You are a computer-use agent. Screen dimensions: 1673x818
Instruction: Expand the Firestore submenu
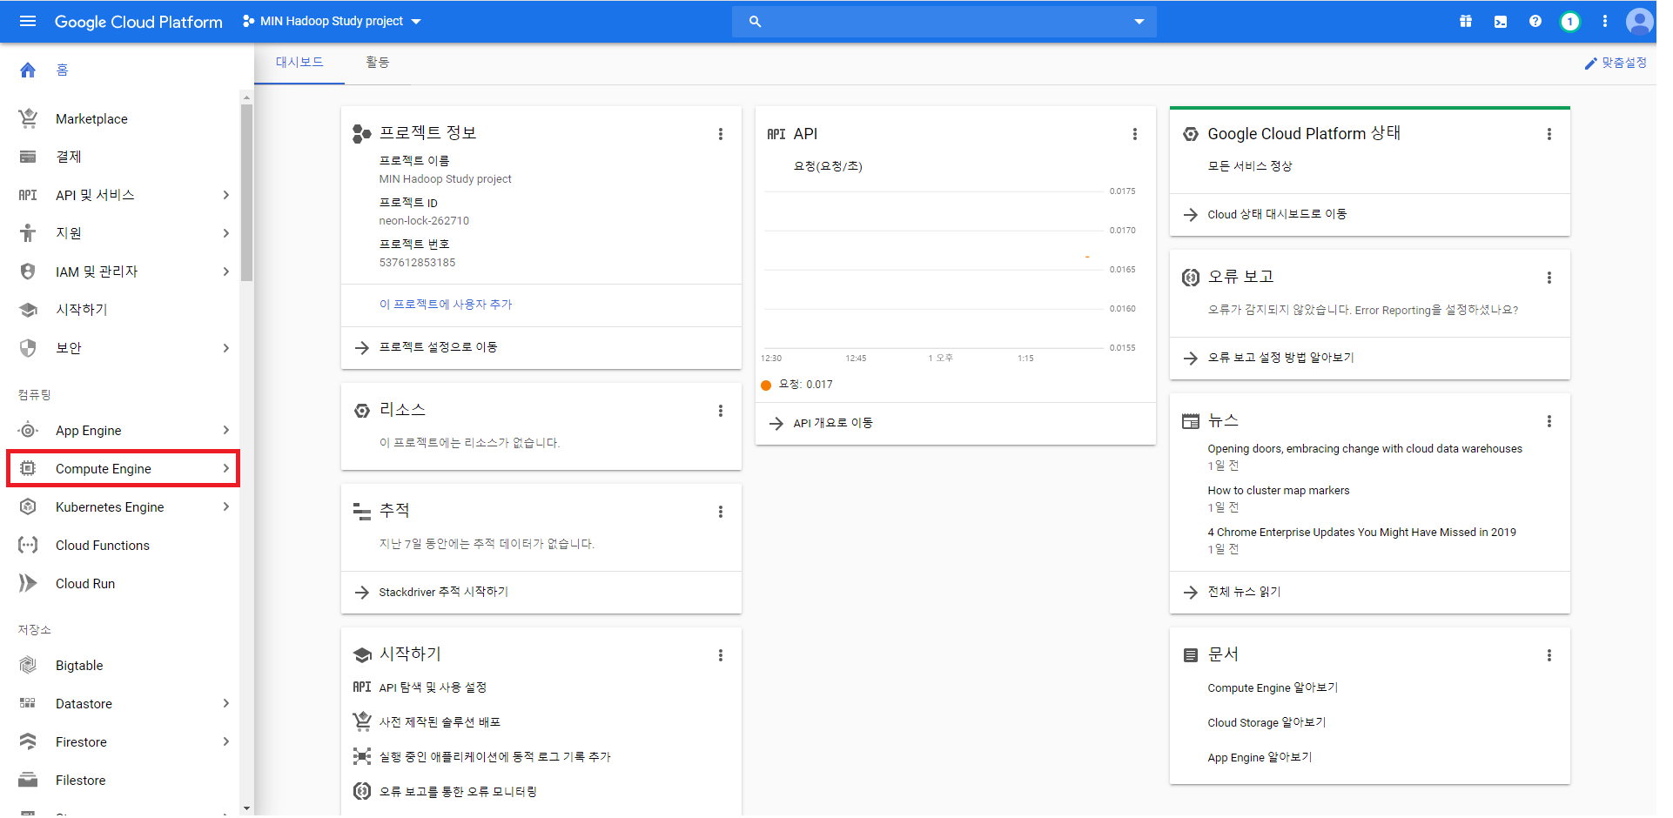[x=225, y=741]
